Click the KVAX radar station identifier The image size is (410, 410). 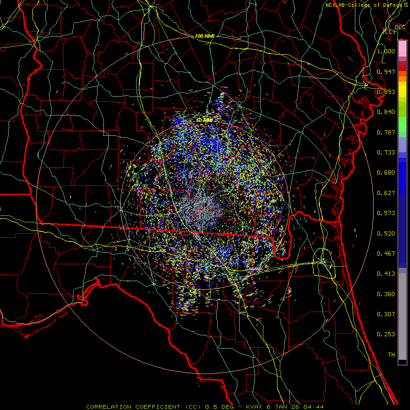254,407
